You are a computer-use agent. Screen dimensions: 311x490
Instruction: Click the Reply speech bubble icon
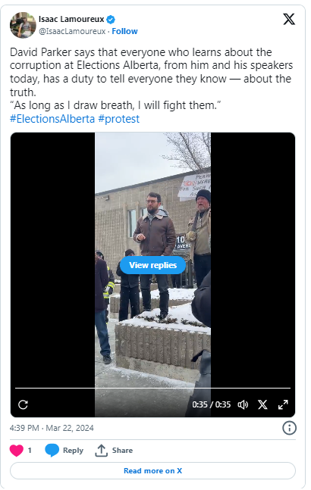[52, 451]
